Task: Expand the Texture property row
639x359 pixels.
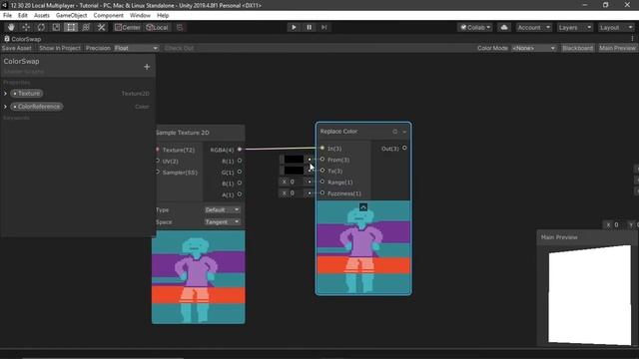Action: point(5,94)
